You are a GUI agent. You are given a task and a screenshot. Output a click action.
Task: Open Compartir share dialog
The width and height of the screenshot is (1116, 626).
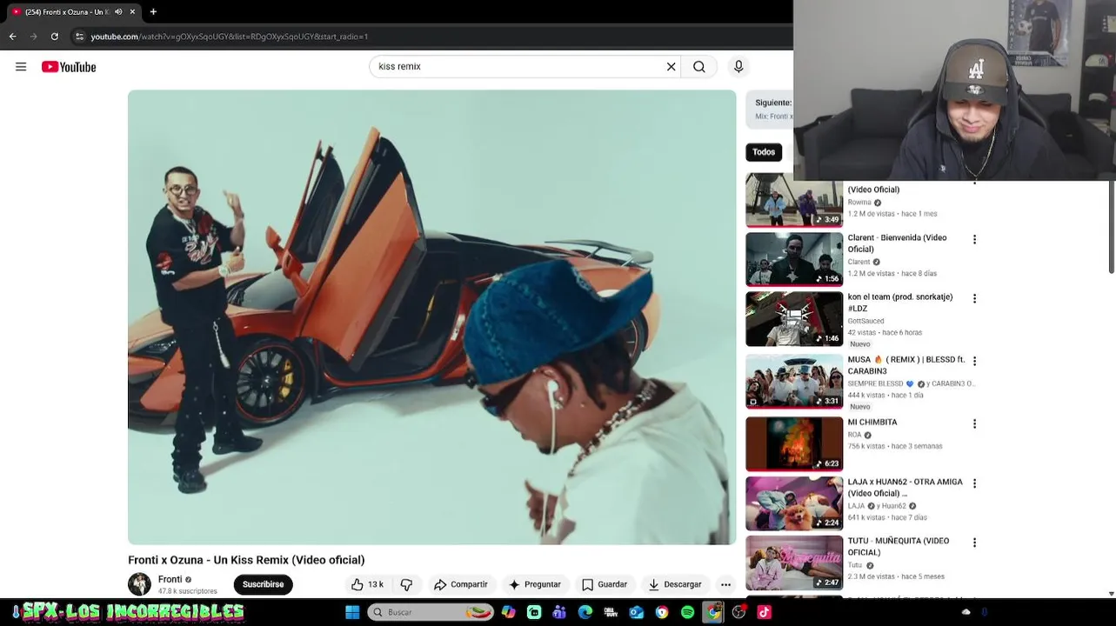pyautogui.click(x=461, y=584)
